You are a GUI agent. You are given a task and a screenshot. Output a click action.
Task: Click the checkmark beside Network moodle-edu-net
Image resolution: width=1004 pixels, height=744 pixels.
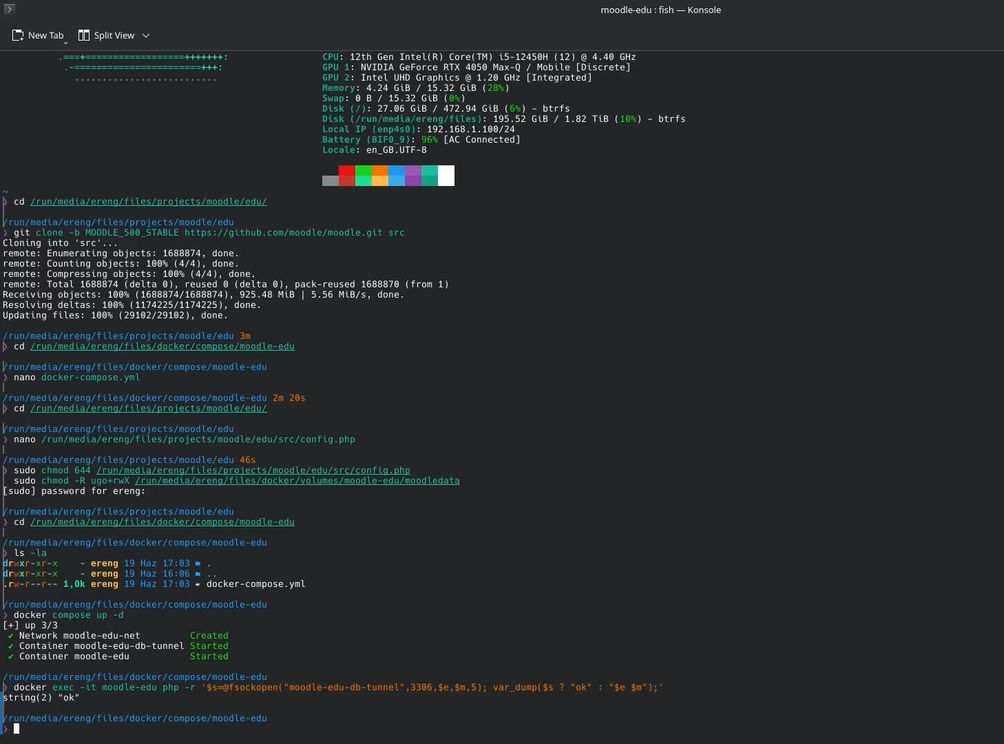point(11,636)
